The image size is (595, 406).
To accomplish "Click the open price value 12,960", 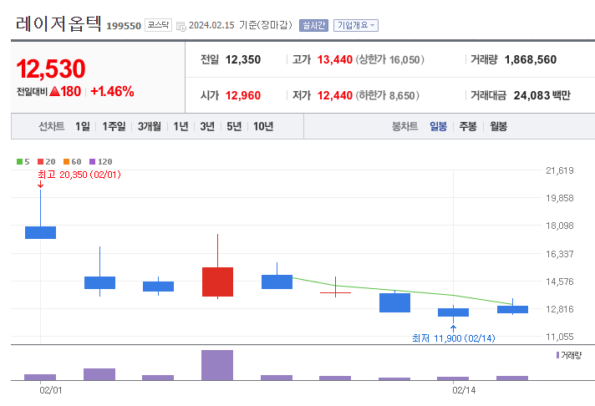I will [x=243, y=95].
